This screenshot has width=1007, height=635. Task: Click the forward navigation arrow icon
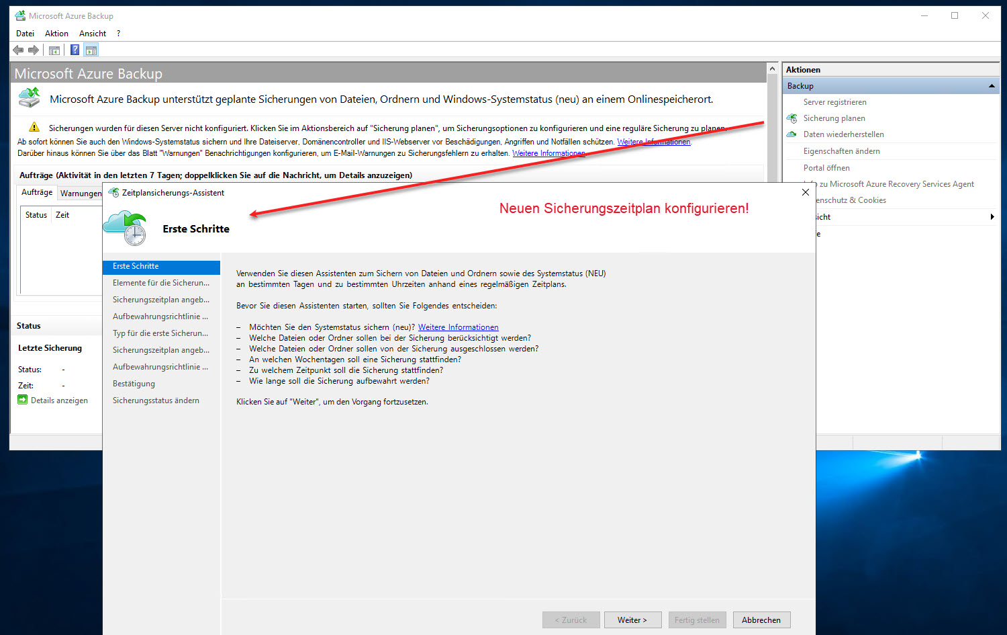click(x=33, y=49)
